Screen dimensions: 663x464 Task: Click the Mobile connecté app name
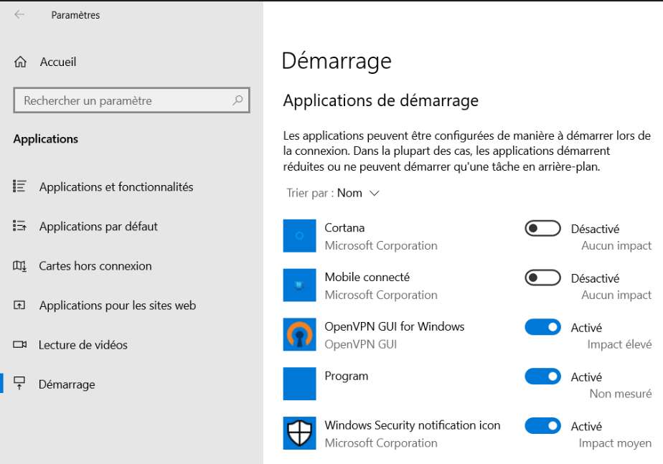[x=367, y=278]
